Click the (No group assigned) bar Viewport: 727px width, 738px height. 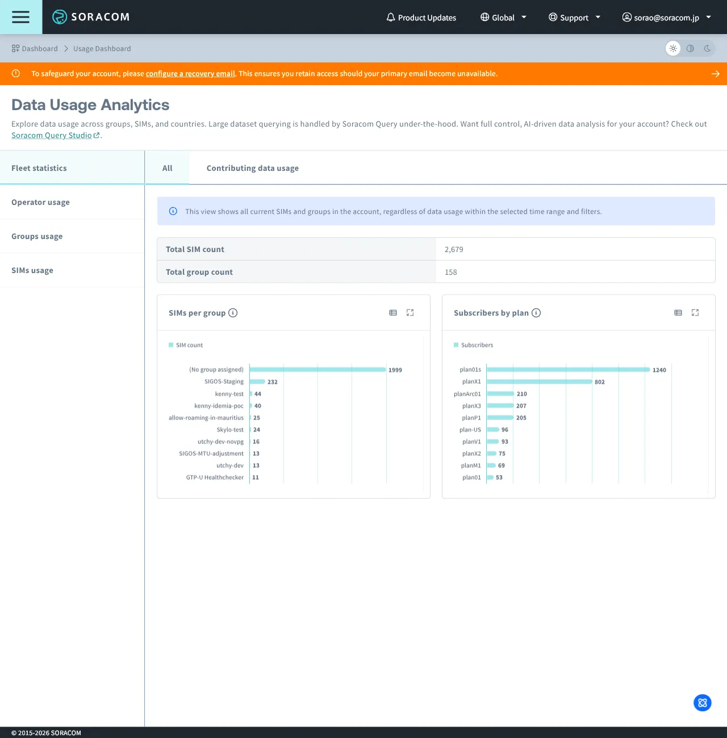pyautogui.click(x=318, y=370)
